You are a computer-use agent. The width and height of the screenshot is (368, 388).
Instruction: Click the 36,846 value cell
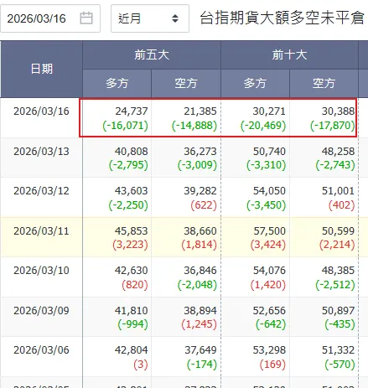pyautogui.click(x=186, y=277)
